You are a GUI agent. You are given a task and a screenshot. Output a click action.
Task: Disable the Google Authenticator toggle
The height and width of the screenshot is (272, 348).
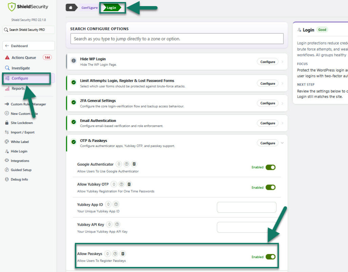tap(271, 167)
